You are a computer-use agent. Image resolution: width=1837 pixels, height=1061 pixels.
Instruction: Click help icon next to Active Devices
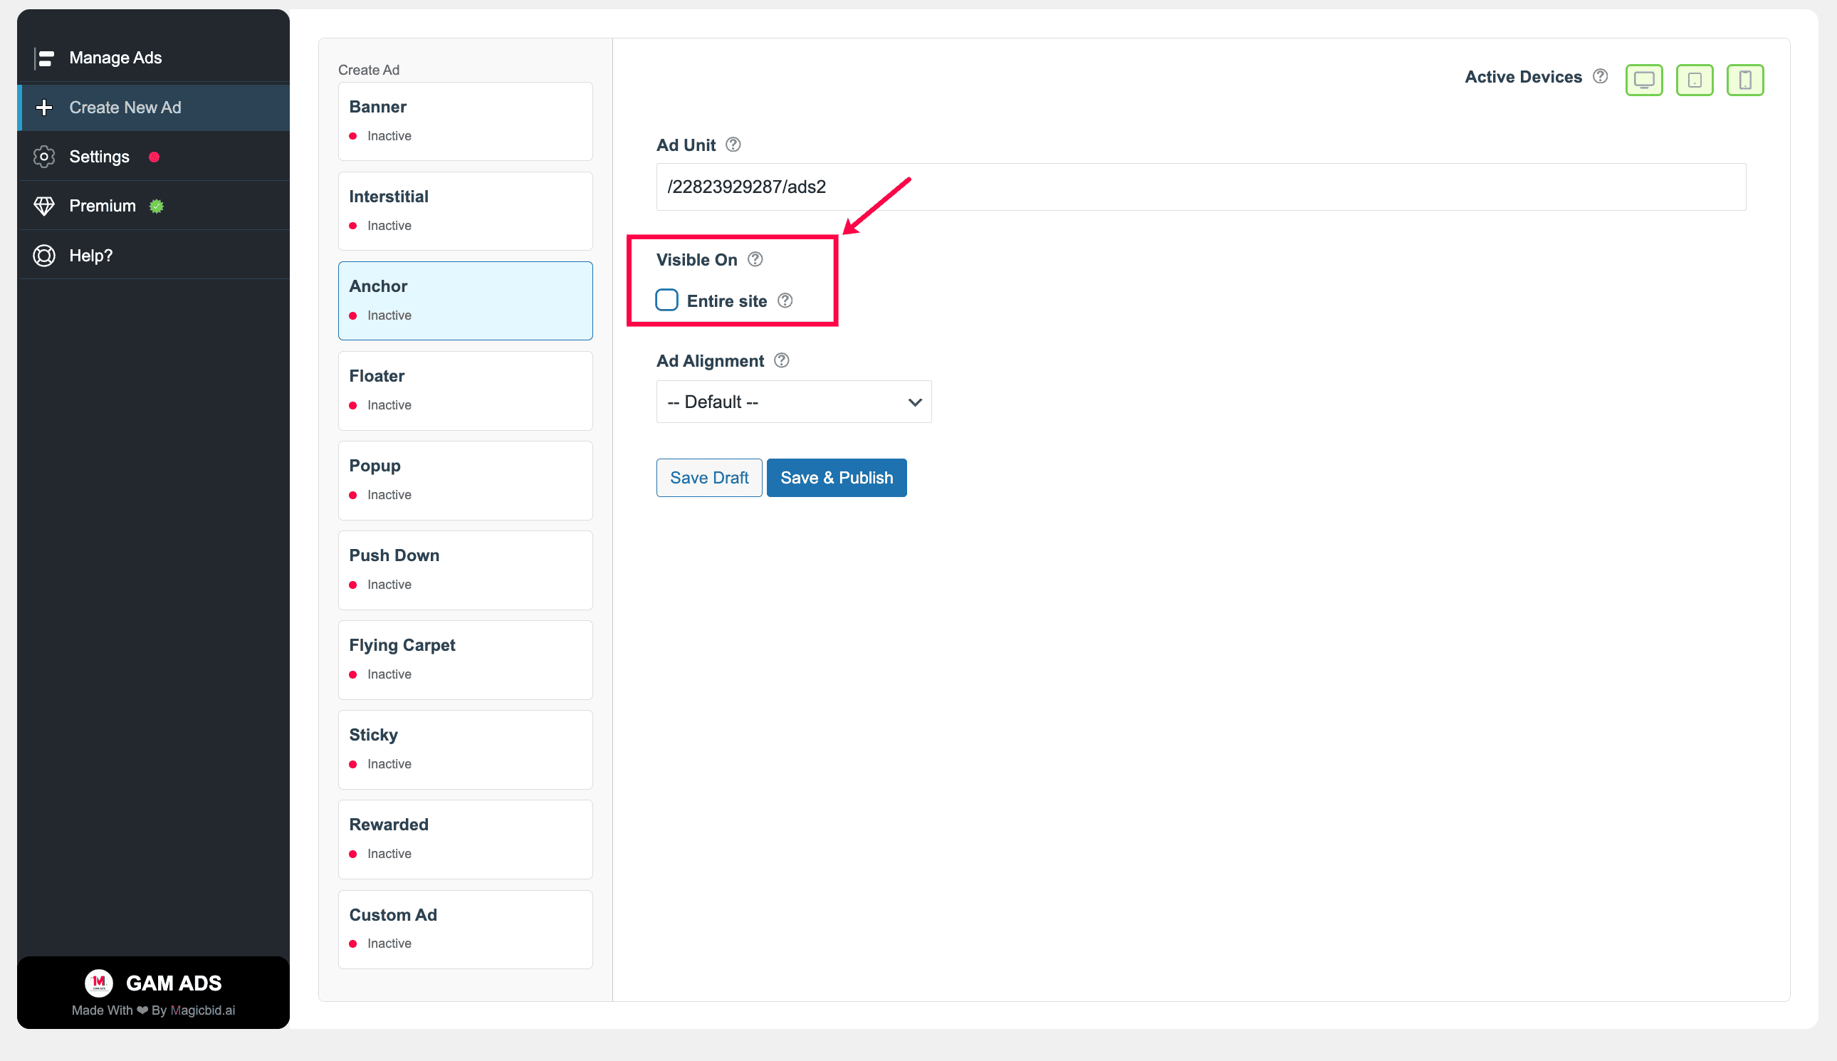coord(1599,76)
